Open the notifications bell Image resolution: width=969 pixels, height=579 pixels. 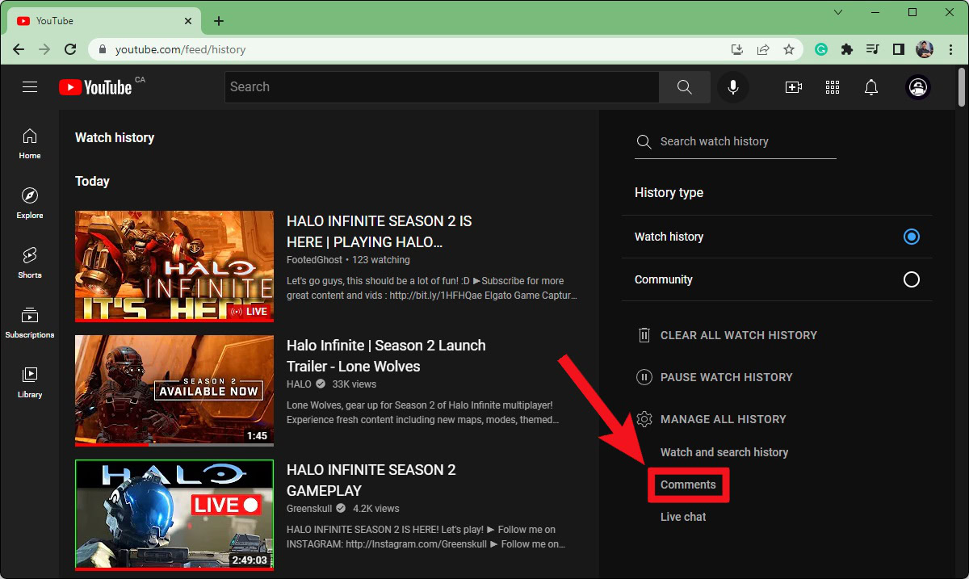(x=871, y=87)
